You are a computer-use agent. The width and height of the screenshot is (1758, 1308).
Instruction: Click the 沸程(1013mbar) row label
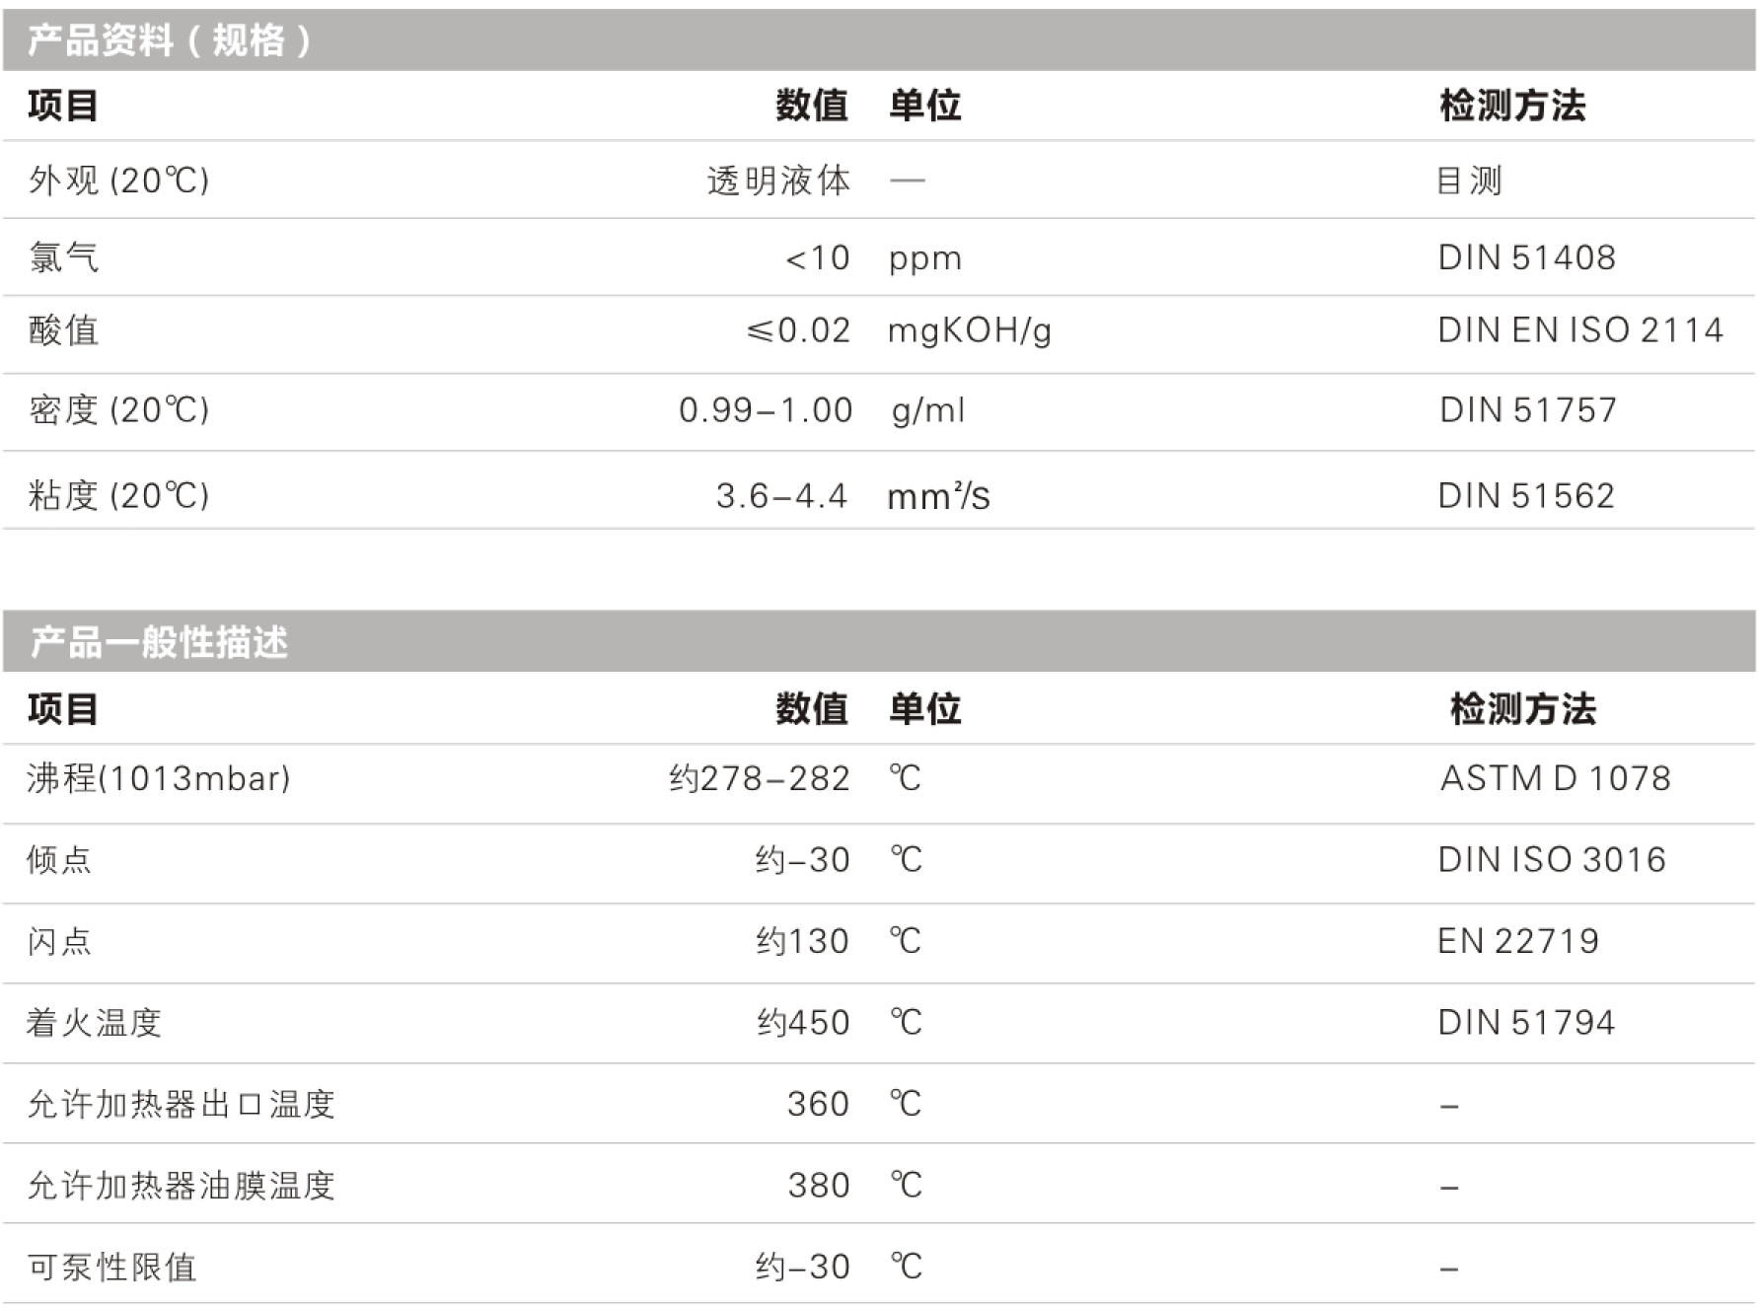pos(159,779)
